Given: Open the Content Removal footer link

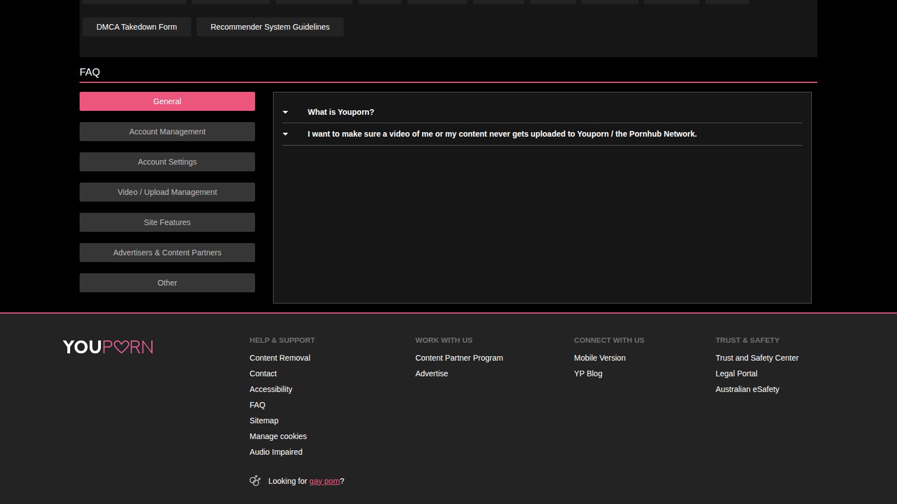Looking at the screenshot, I should pos(280,358).
